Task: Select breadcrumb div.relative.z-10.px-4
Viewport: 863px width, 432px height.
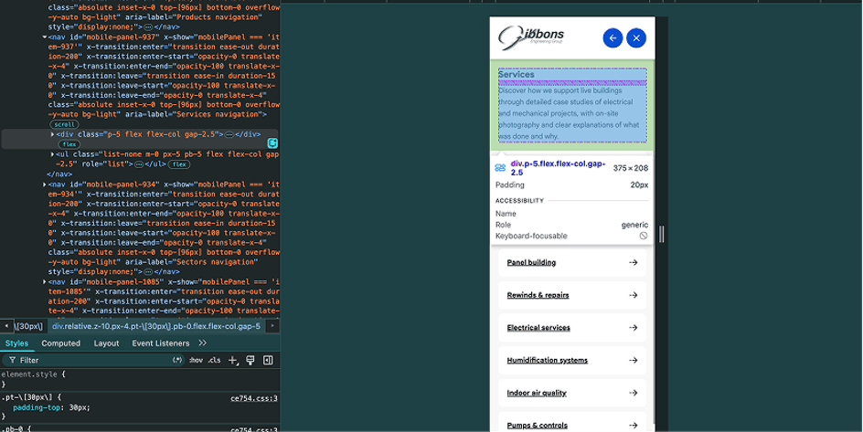Action: [x=156, y=326]
